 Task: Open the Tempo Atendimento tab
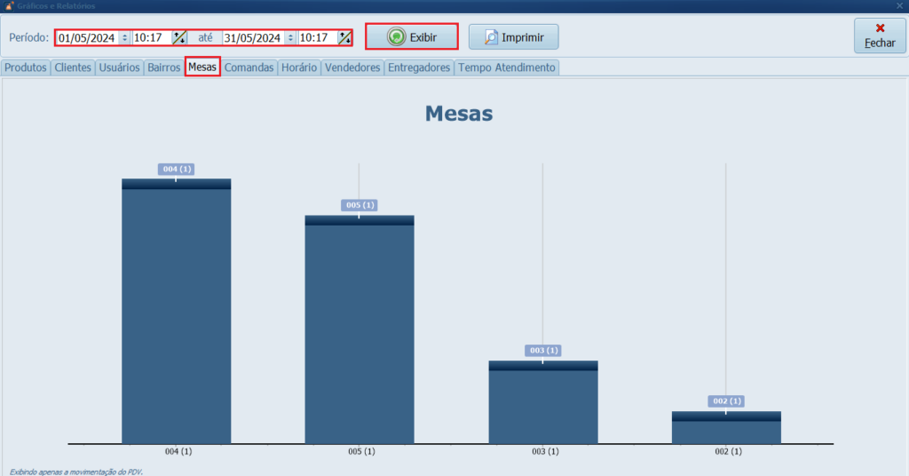pos(507,67)
